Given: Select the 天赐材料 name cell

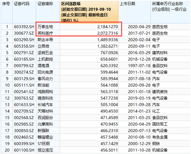Looking at the screenshot, I should click(45, 111).
